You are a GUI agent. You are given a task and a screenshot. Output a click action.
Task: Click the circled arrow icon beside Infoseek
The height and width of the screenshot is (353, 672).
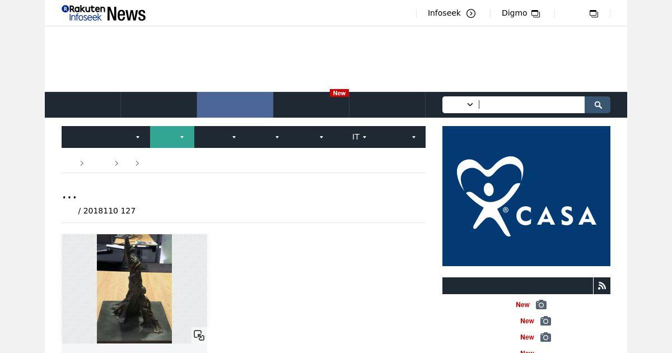[471, 13]
